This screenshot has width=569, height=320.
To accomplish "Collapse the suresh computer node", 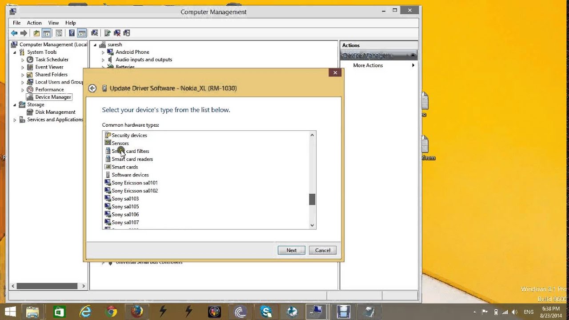I will coord(95,45).
